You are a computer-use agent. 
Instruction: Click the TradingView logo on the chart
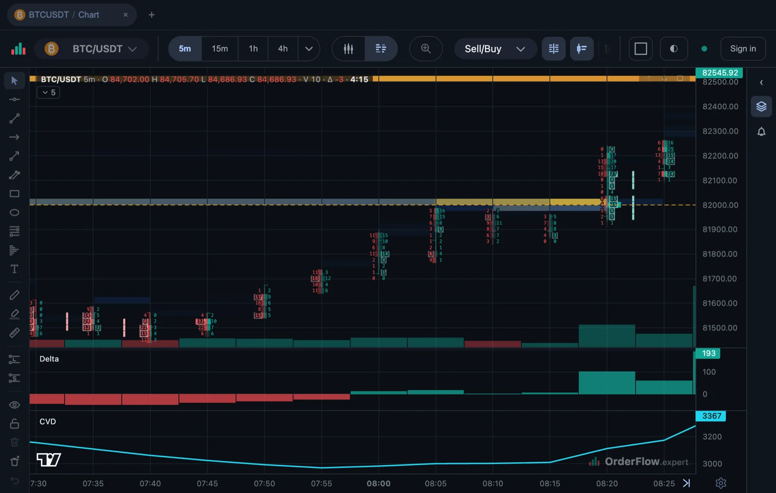click(49, 459)
